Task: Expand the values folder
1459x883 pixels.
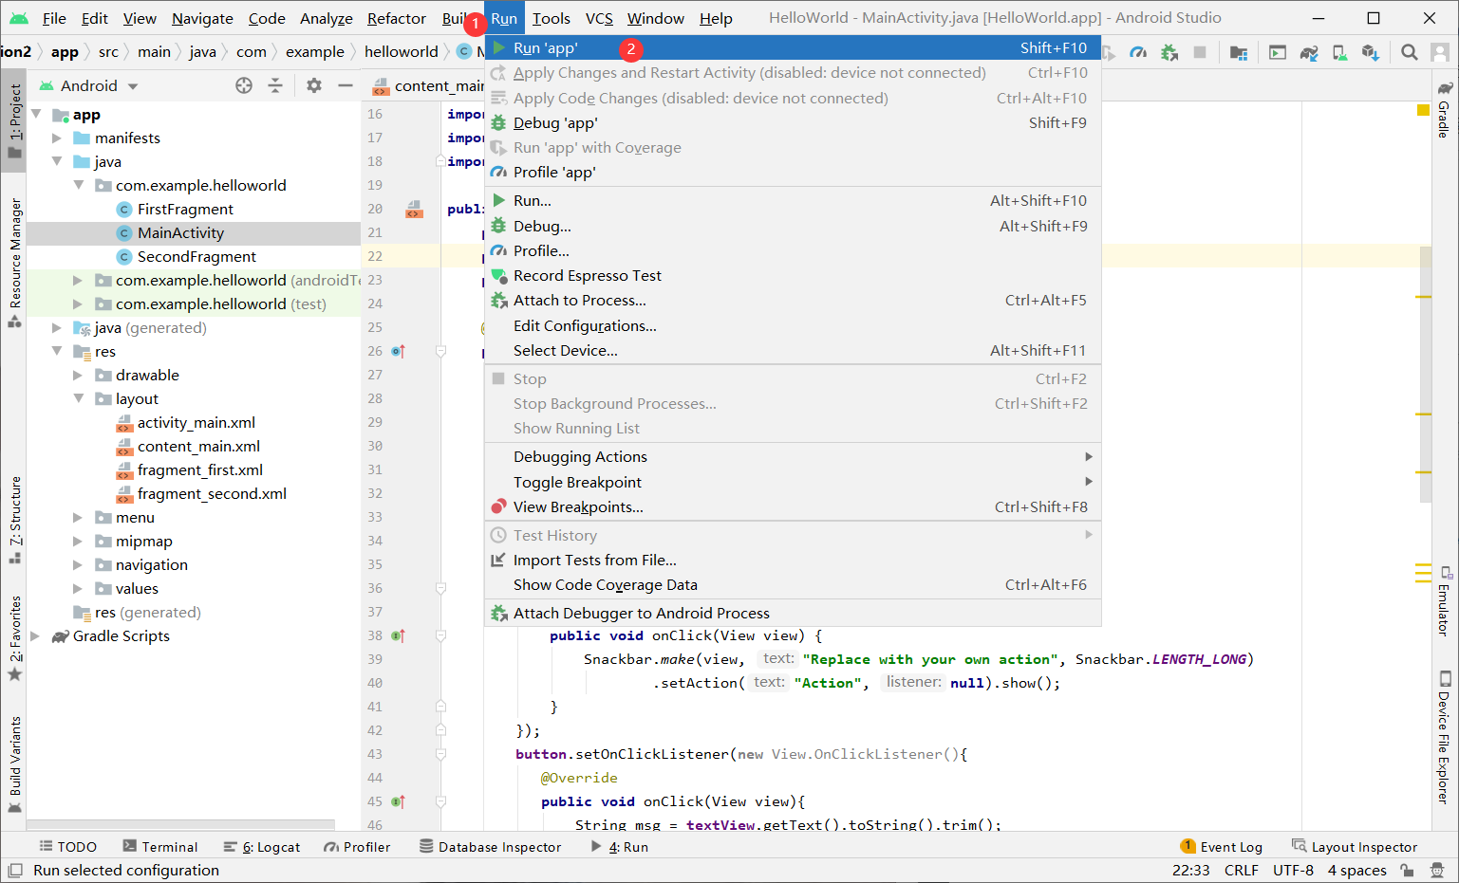Action: pos(78,588)
